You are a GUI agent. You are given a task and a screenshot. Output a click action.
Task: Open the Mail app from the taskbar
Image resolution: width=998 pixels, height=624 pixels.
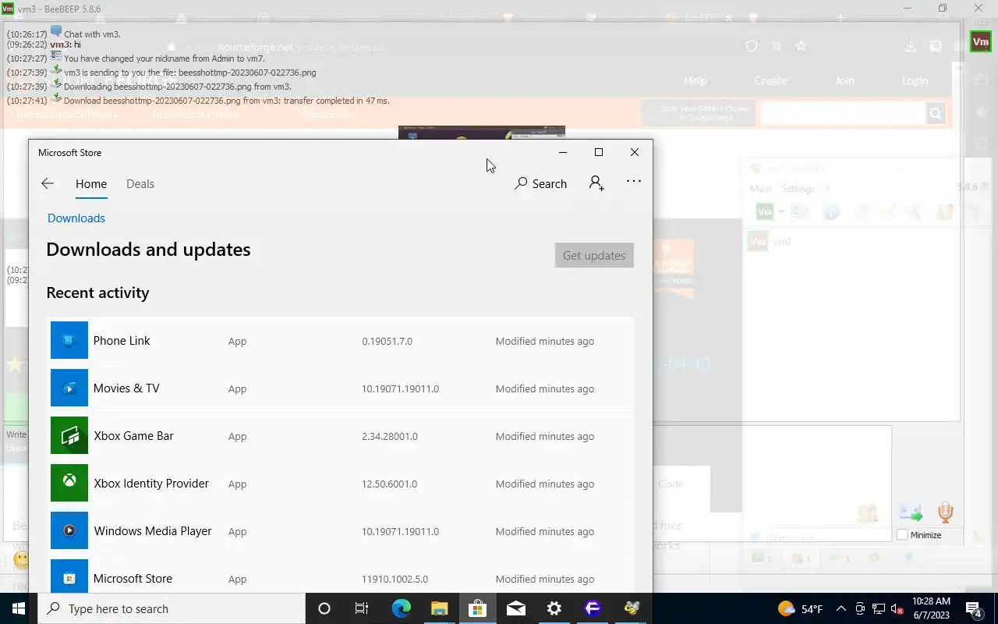tap(515, 608)
